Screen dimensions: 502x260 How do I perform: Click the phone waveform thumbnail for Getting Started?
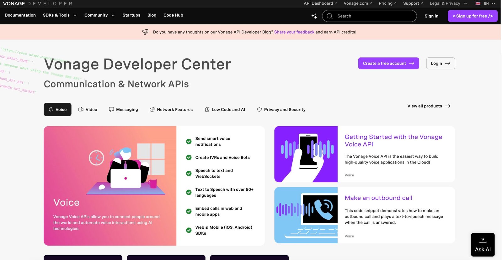[x=306, y=154]
